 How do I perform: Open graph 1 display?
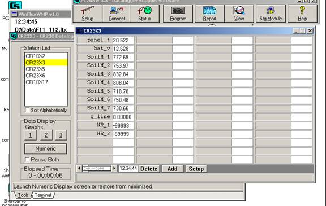pyautogui.click(x=31, y=135)
